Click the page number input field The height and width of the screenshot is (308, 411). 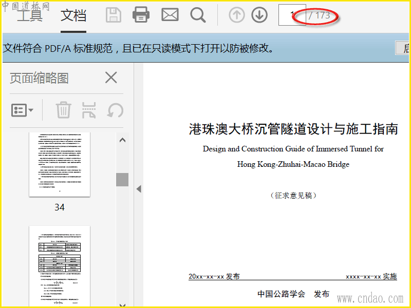[292, 15]
